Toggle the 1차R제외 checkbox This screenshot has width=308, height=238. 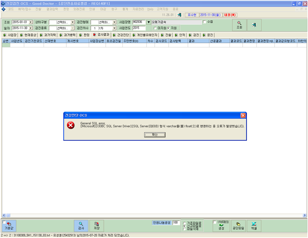tap(215, 222)
